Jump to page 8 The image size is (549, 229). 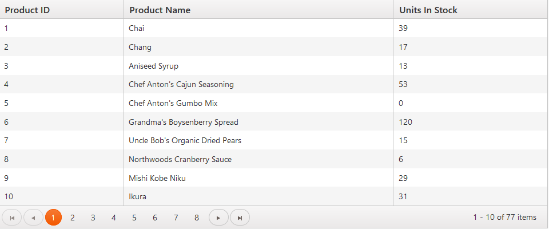[x=197, y=218]
